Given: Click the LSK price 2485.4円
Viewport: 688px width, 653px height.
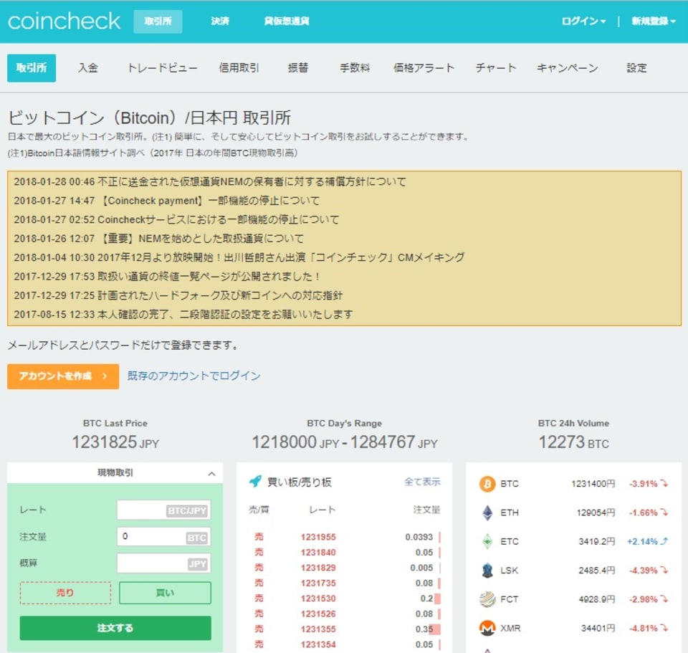Looking at the screenshot, I should (x=597, y=571).
